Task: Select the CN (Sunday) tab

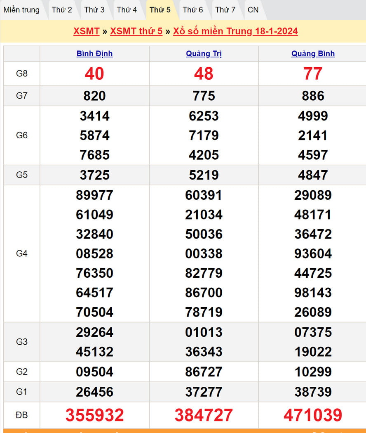Action: click(x=253, y=10)
